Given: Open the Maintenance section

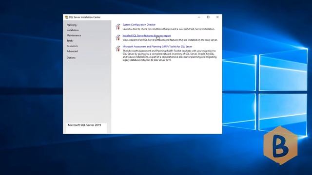Looking at the screenshot, I should click(74, 35).
